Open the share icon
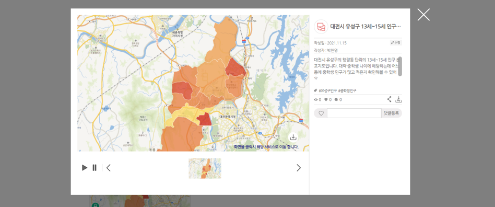The height and width of the screenshot is (207, 495). (389, 99)
